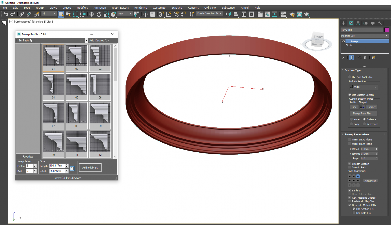Select the Use Built-In Section radio button
The image size is (391, 225).
pyautogui.click(x=350, y=77)
